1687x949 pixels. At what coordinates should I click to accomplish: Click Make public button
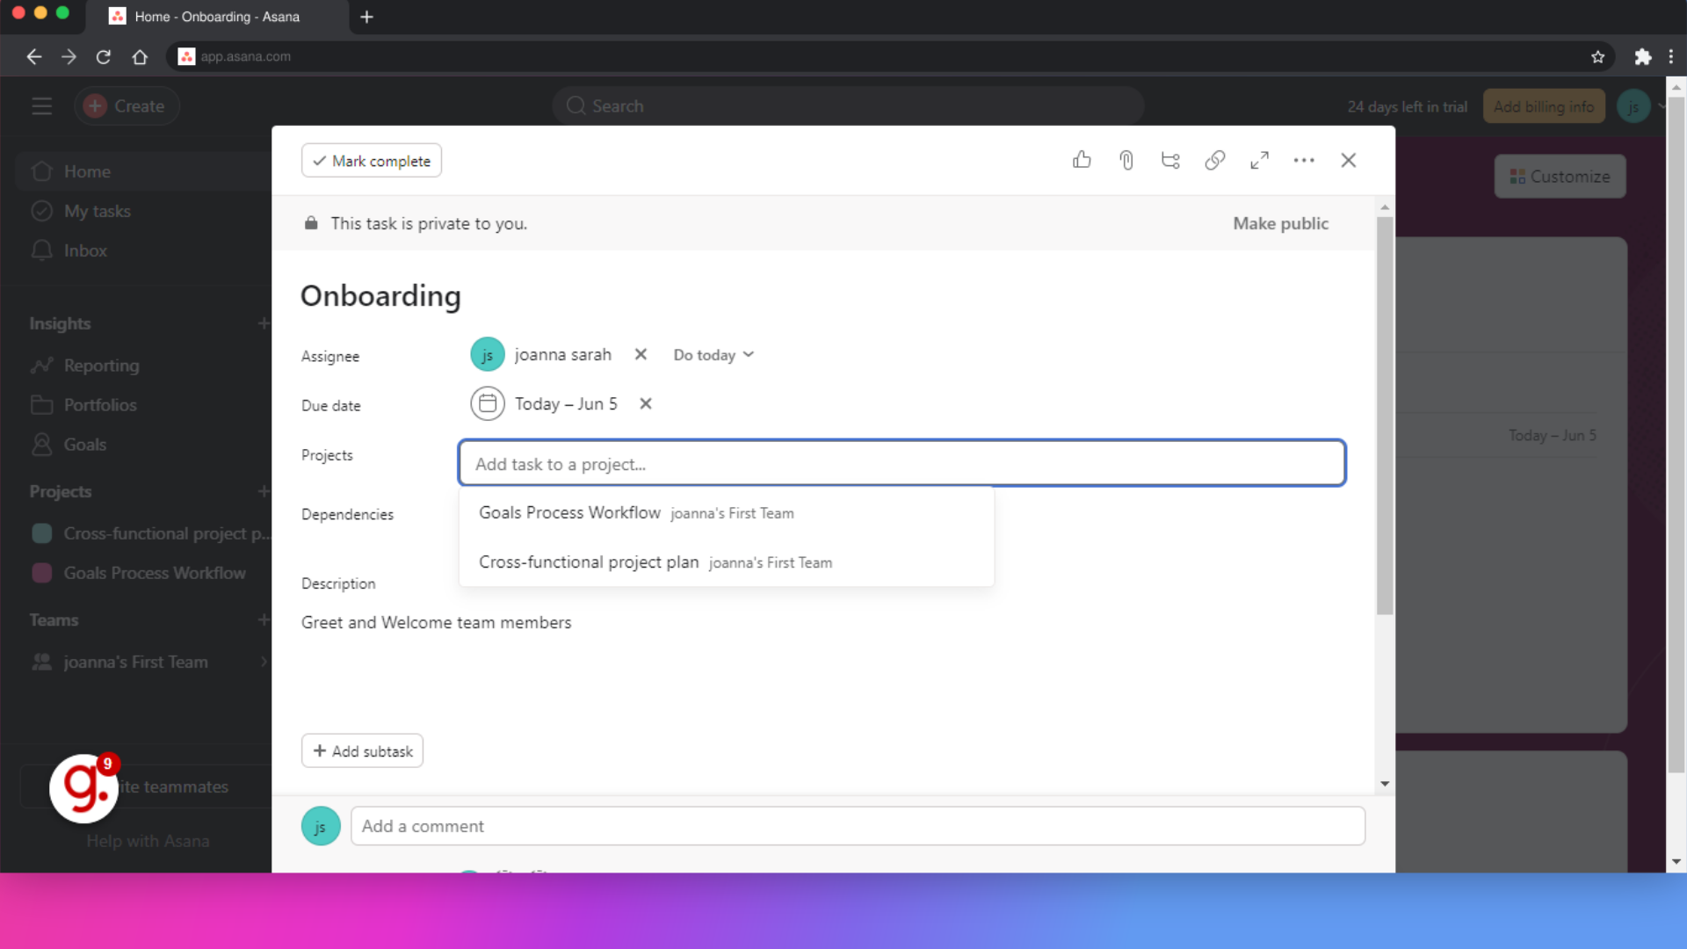pos(1280,222)
